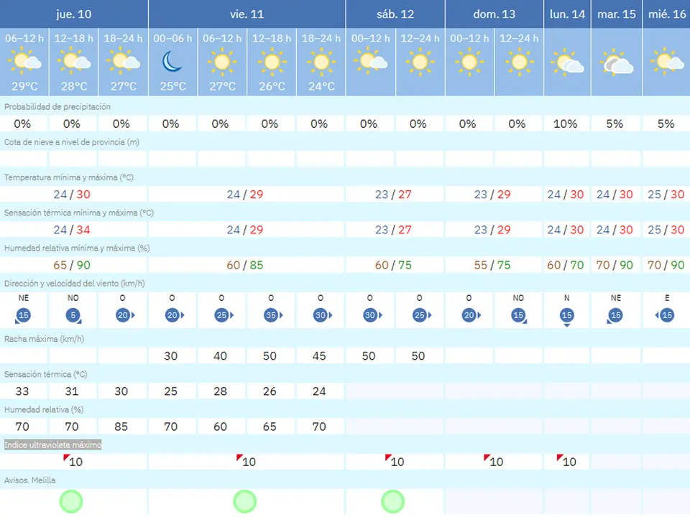
Task: Click 'Humedad relativa mínima y máxima (%)' label
Action: point(77,248)
